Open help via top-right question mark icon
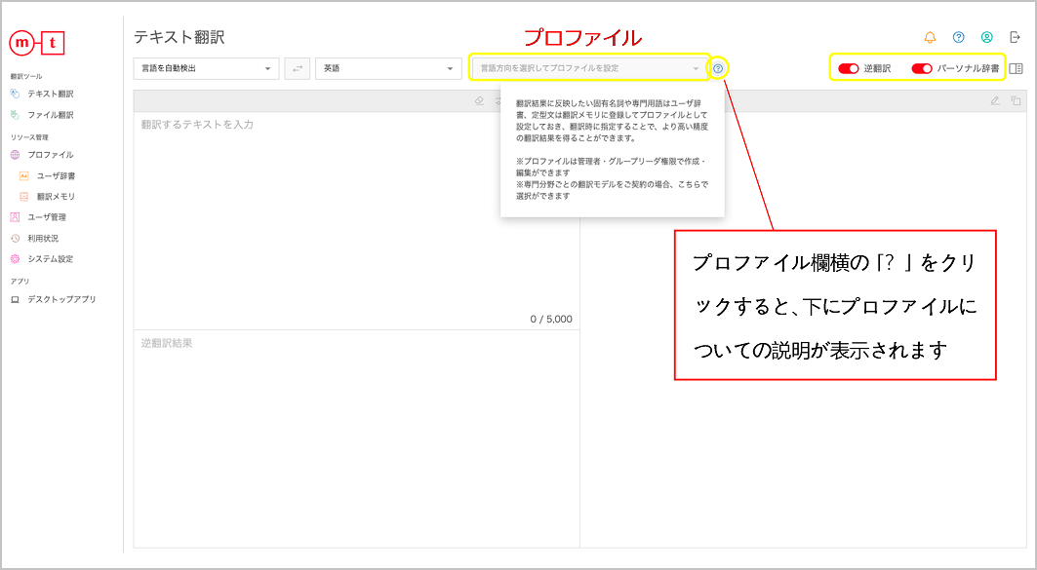This screenshot has height=570, width=1037. point(958,38)
